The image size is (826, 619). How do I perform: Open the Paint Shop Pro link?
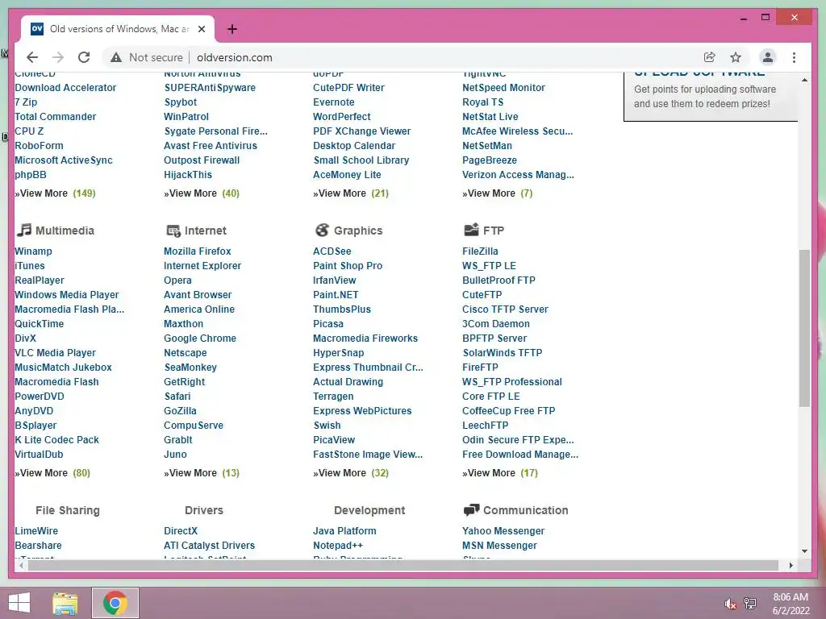point(348,266)
